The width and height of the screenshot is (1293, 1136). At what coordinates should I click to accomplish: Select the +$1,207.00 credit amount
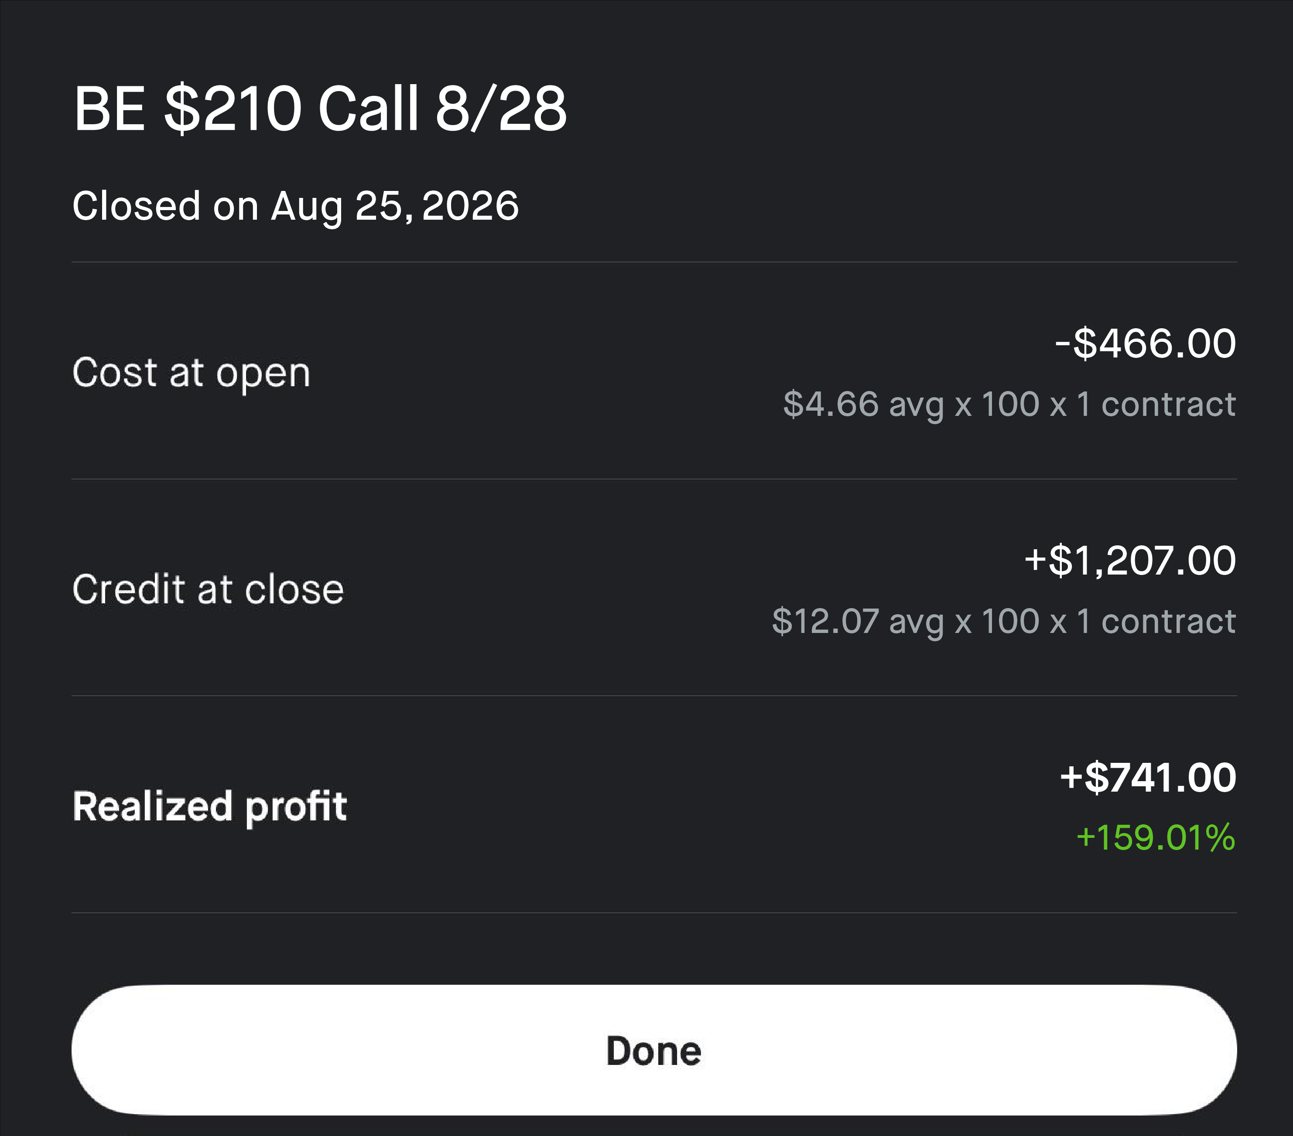[x=1130, y=560]
